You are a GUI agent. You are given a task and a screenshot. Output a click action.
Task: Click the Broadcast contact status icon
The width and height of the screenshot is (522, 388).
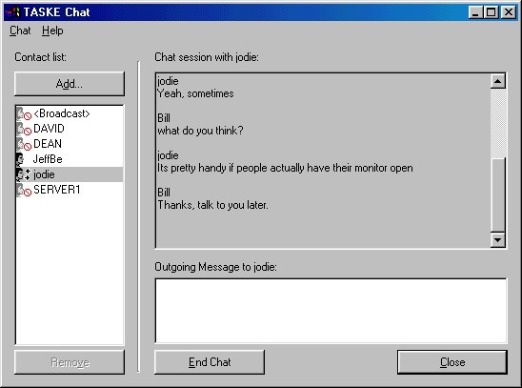[24, 113]
